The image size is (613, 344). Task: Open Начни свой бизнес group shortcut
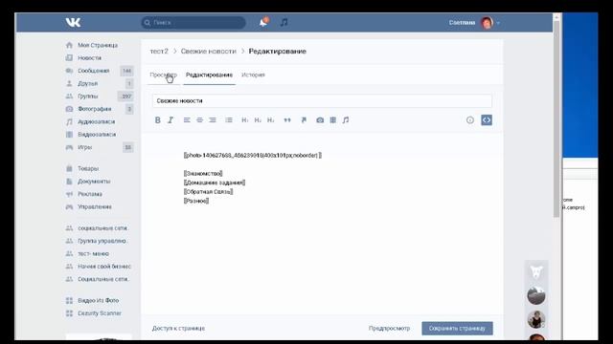point(104,267)
